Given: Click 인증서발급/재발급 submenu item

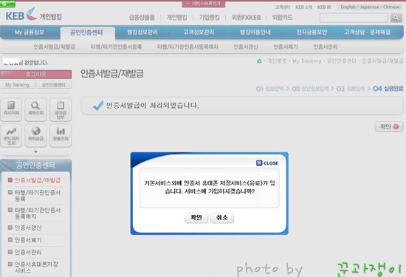Looking at the screenshot, I should (x=55, y=47).
